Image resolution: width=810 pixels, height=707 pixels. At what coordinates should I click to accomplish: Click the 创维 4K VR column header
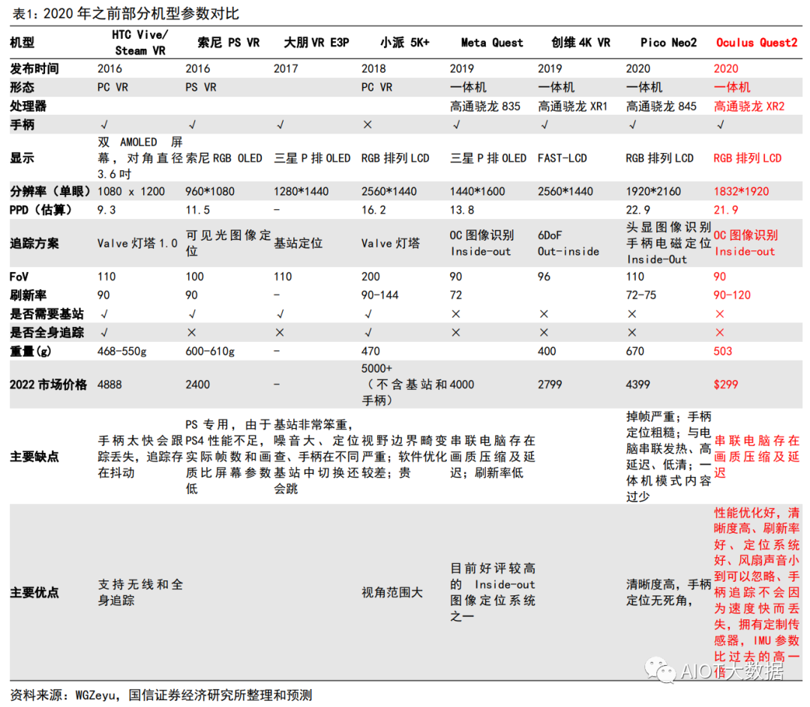(579, 42)
